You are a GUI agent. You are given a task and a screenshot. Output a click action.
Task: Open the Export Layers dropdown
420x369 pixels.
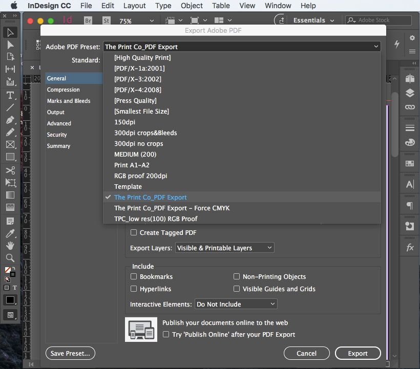point(224,247)
